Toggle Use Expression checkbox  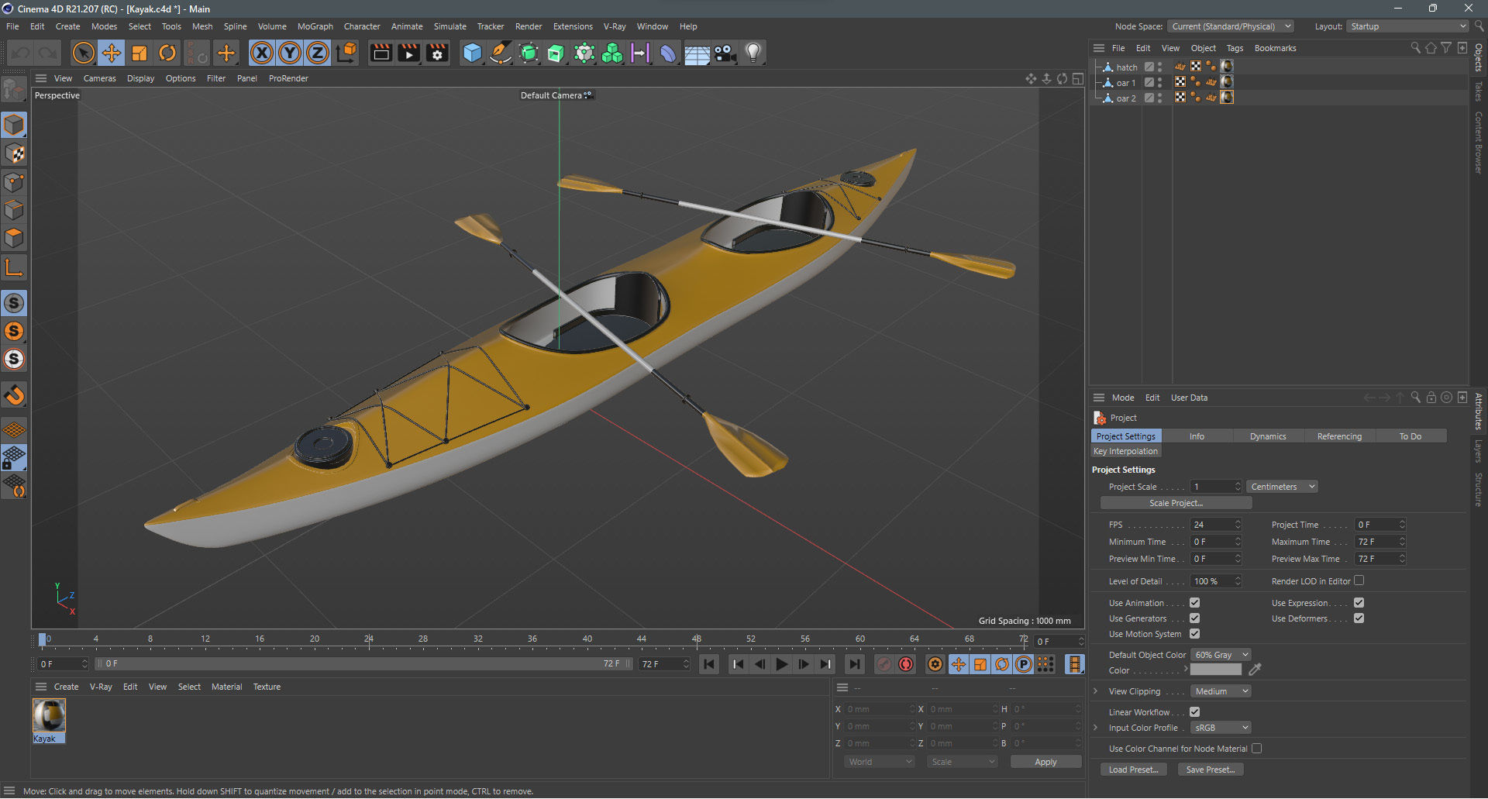[1359, 603]
